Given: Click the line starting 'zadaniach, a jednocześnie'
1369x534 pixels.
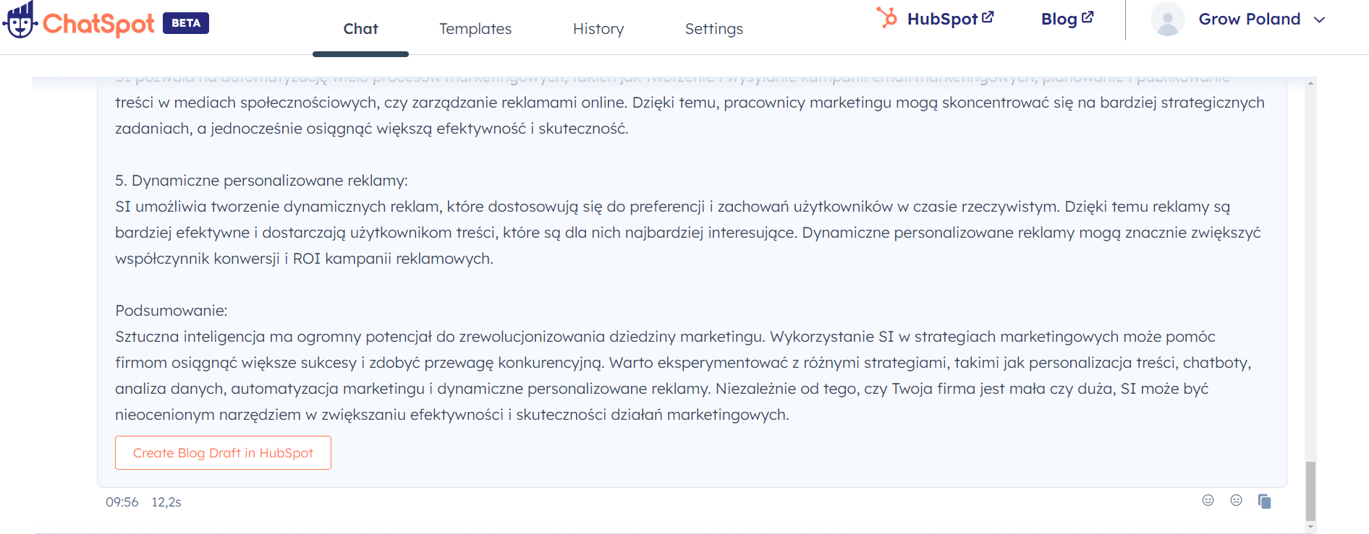Looking at the screenshot, I should pyautogui.click(x=371, y=129).
